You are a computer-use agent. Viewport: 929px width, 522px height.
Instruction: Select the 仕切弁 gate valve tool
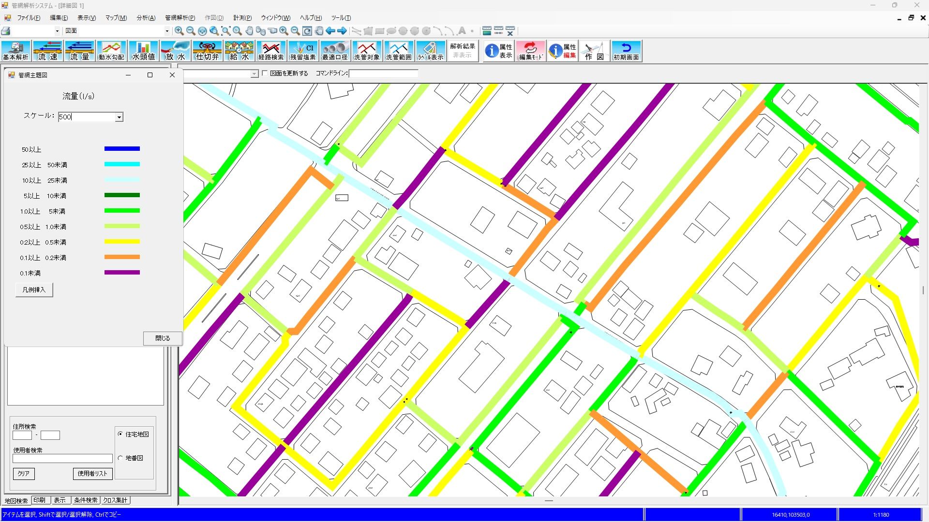click(207, 51)
